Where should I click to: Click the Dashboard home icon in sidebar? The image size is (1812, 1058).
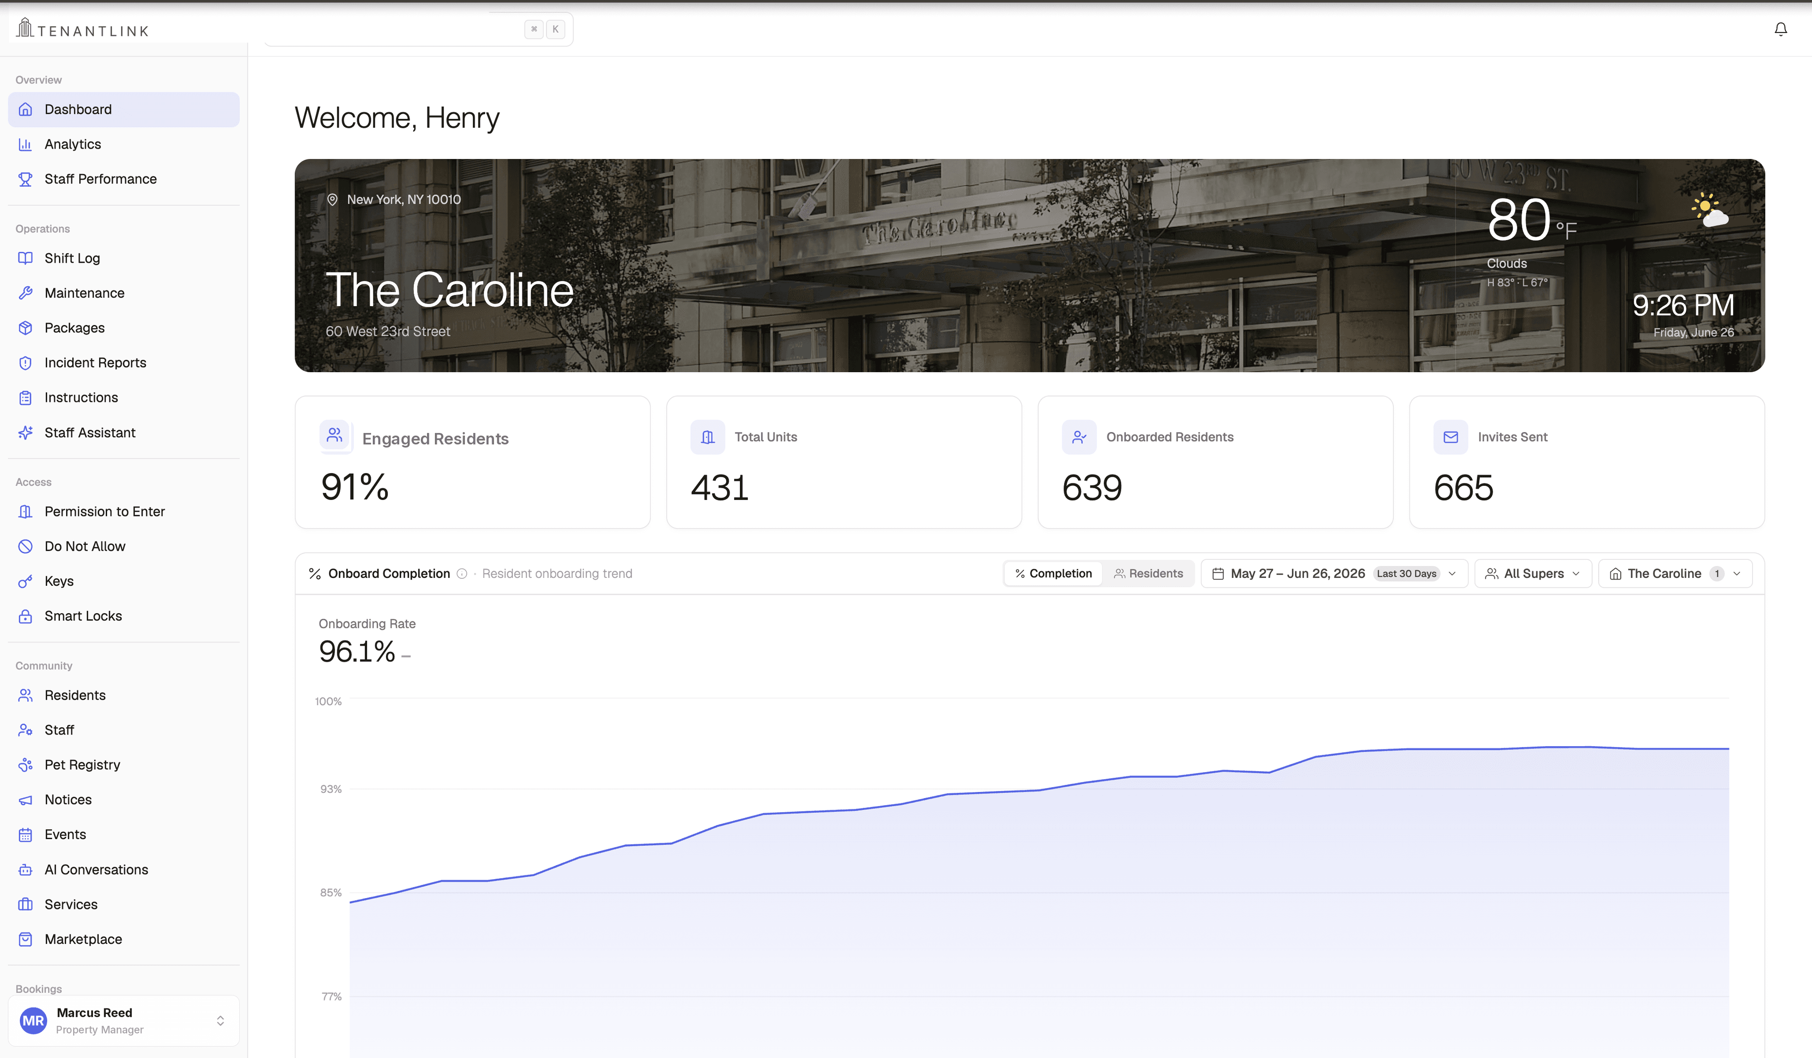tap(25, 109)
